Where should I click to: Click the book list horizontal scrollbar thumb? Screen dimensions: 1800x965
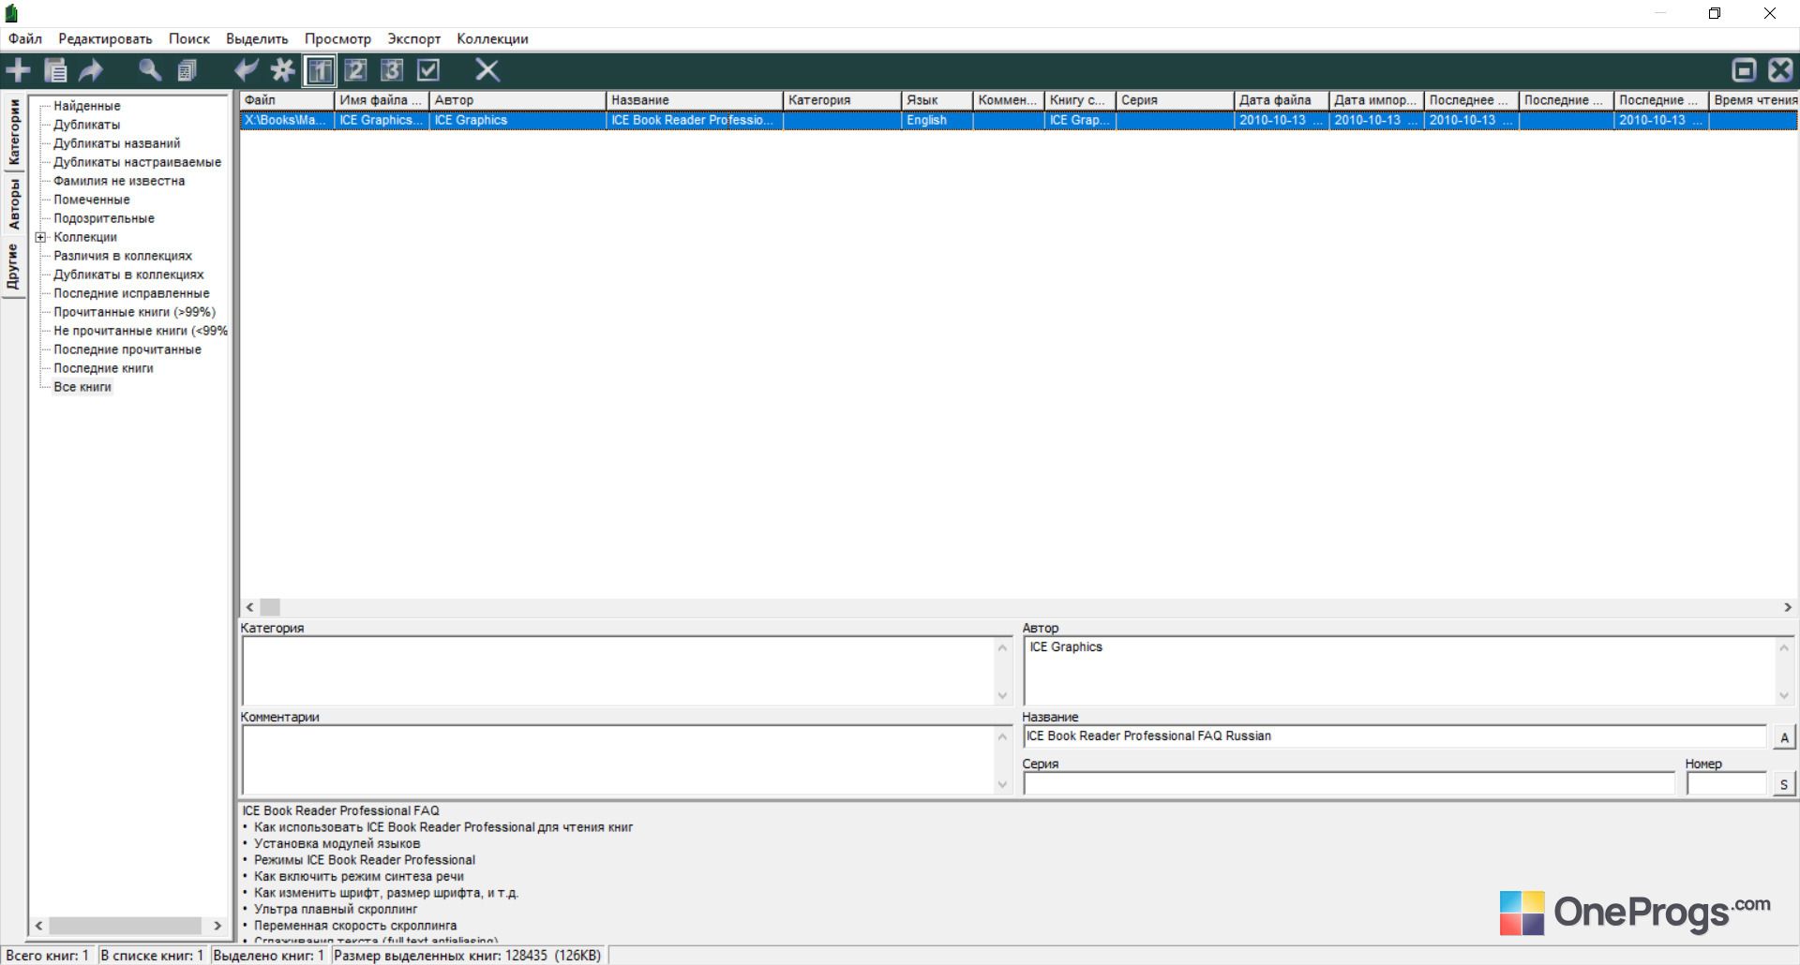click(270, 607)
